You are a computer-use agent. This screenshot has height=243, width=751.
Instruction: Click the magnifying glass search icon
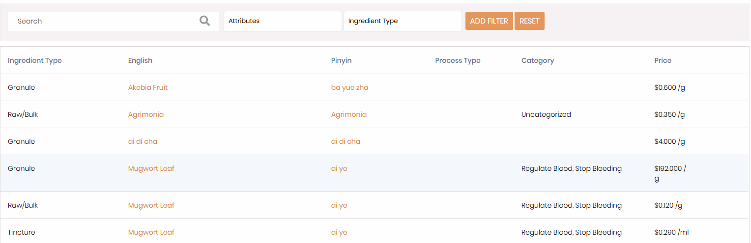(204, 21)
